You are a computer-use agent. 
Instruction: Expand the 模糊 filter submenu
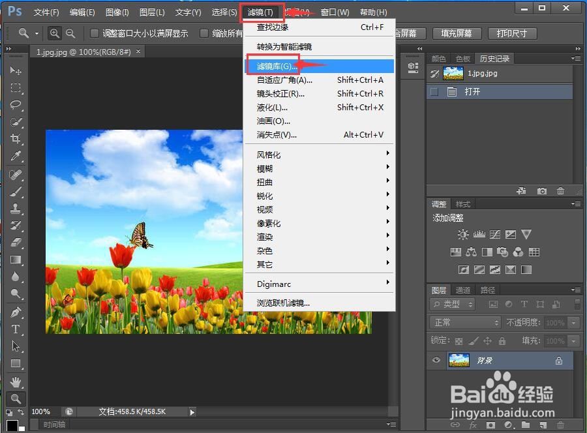click(x=320, y=168)
